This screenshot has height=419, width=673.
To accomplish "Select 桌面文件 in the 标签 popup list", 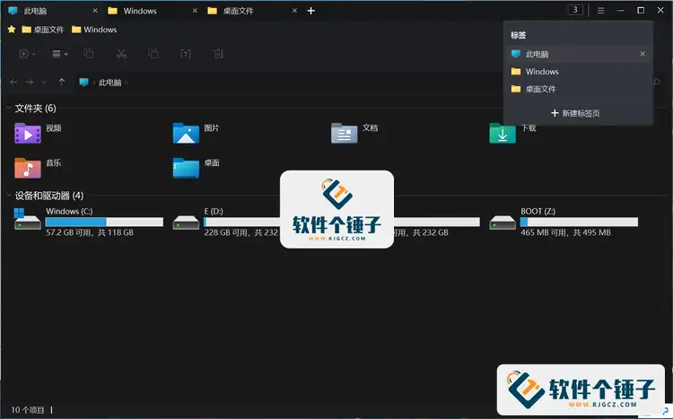I will (x=578, y=90).
